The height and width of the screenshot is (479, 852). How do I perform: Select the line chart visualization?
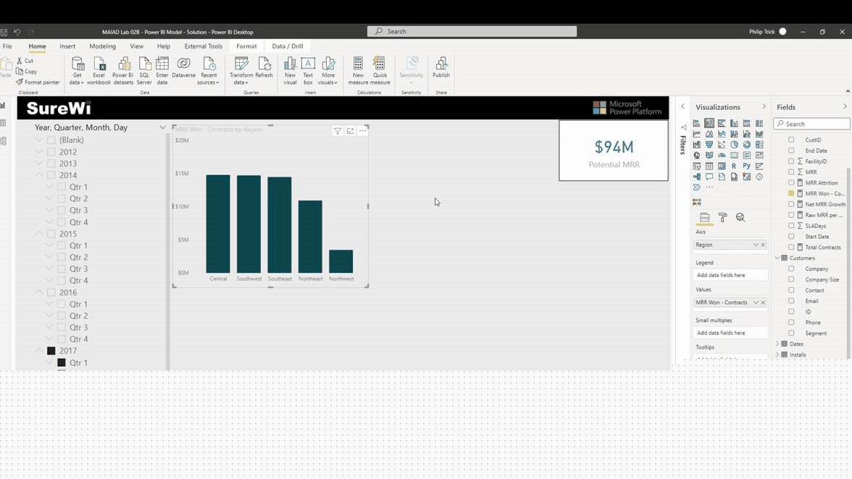[697, 134]
